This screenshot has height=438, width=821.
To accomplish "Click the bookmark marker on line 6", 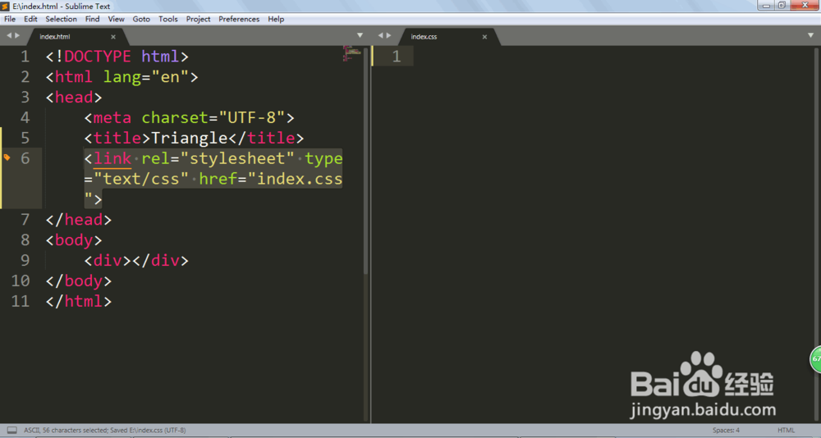I will click(x=7, y=157).
